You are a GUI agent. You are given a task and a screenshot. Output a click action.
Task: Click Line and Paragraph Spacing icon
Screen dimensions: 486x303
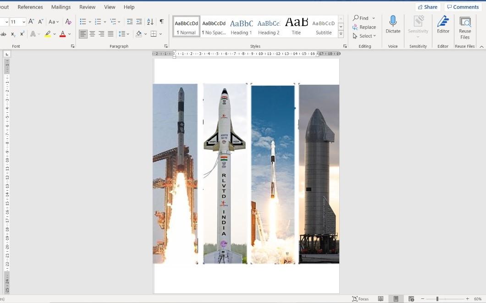coord(122,34)
